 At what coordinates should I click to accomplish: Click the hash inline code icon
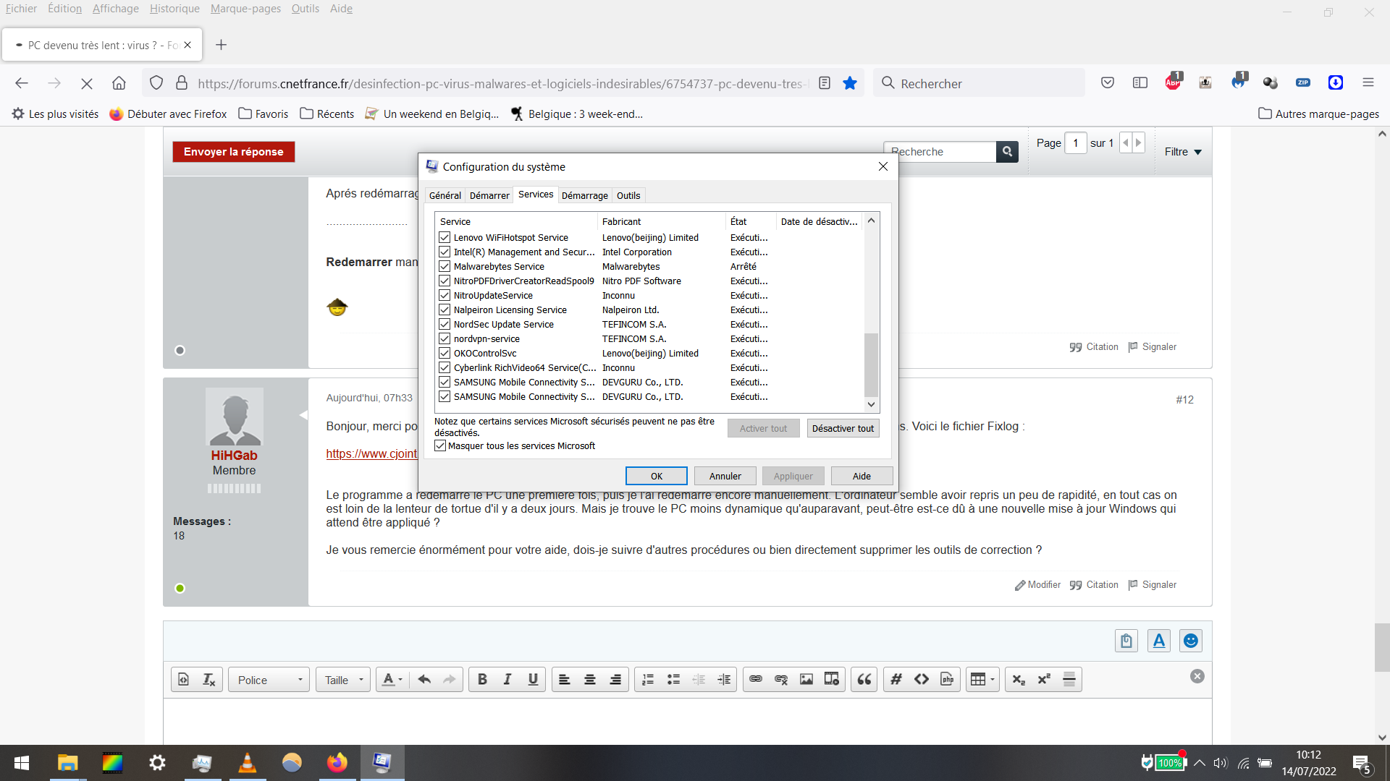(x=896, y=680)
